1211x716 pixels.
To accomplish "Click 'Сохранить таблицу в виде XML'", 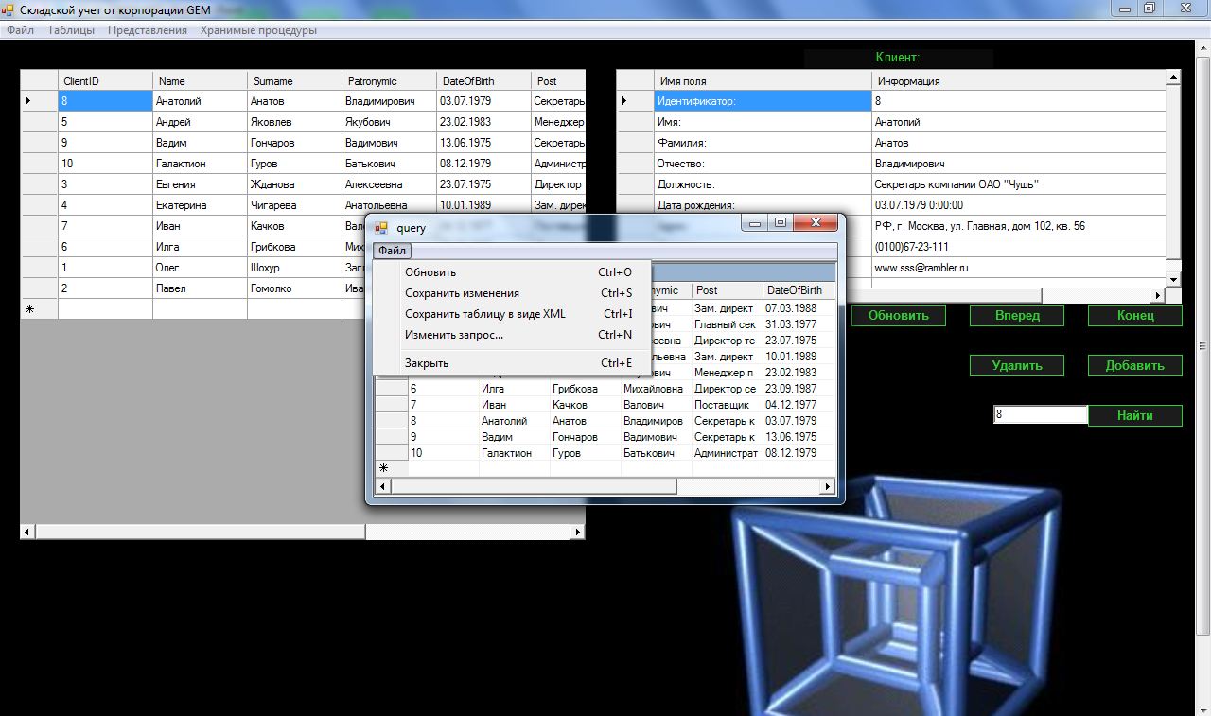I will [x=484, y=314].
